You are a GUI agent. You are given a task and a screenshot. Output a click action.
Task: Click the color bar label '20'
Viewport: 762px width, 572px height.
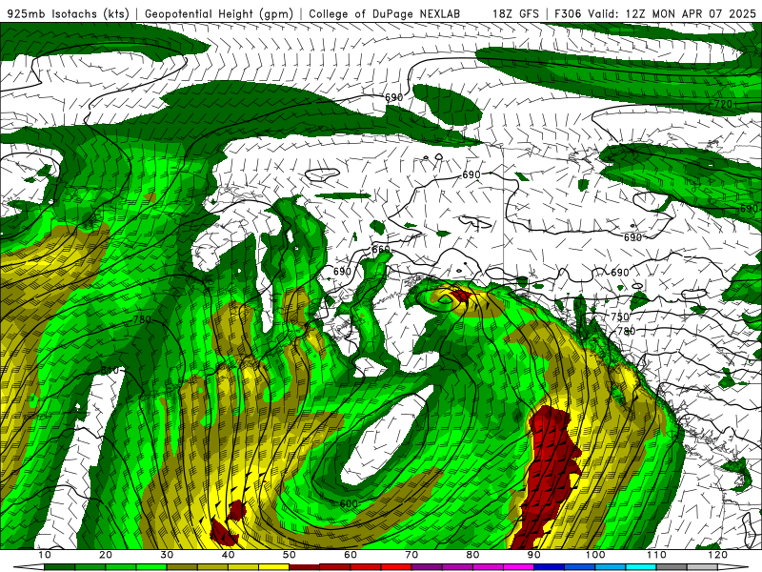coord(106,555)
